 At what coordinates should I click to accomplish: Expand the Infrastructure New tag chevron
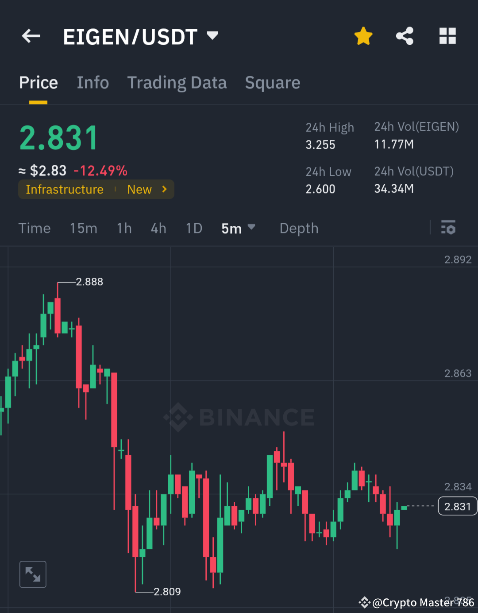pos(164,189)
